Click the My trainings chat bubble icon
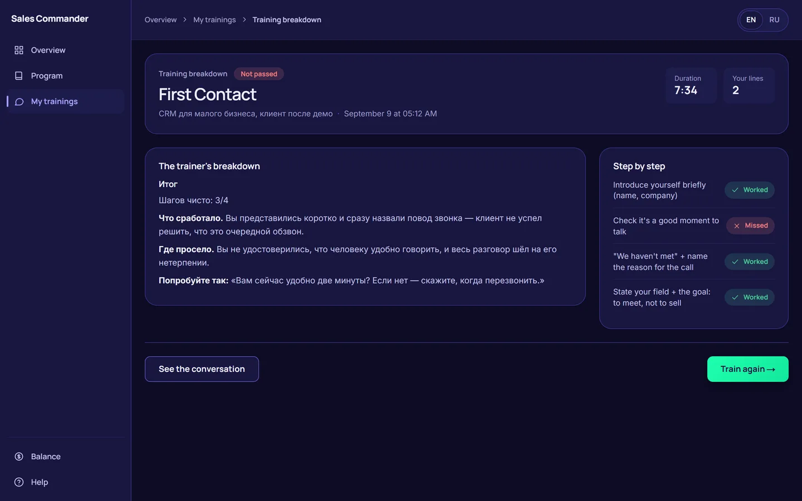 tap(19, 101)
